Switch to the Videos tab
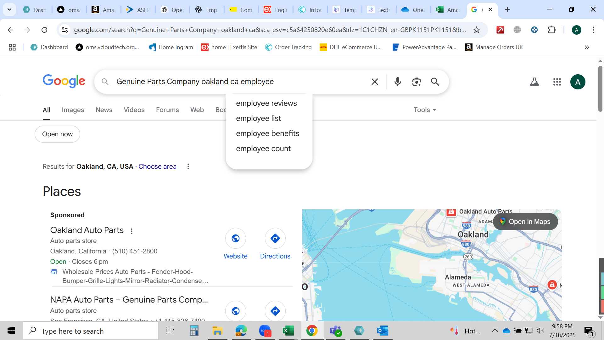The image size is (604, 340). coord(134,110)
